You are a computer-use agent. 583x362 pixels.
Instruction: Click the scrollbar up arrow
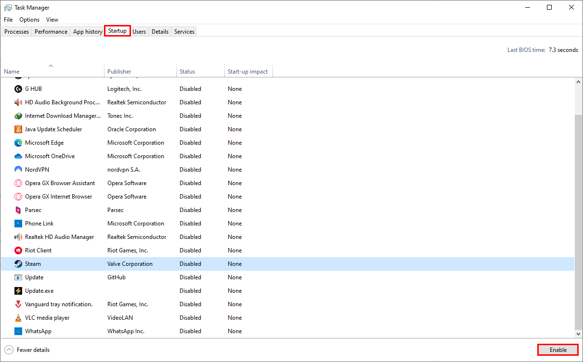579,82
